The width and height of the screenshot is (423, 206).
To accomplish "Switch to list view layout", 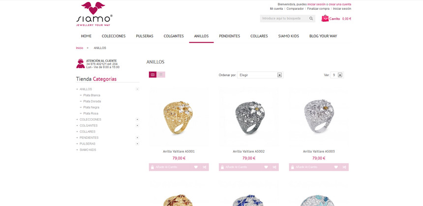I will [x=161, y=75].
